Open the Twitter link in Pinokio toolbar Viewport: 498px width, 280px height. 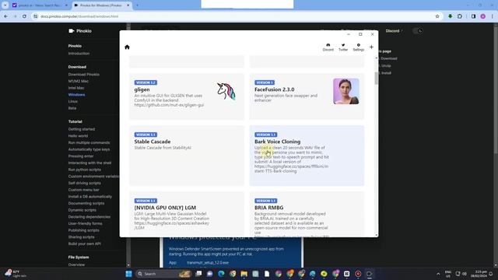pyautogui.click(x=343, y=47)
